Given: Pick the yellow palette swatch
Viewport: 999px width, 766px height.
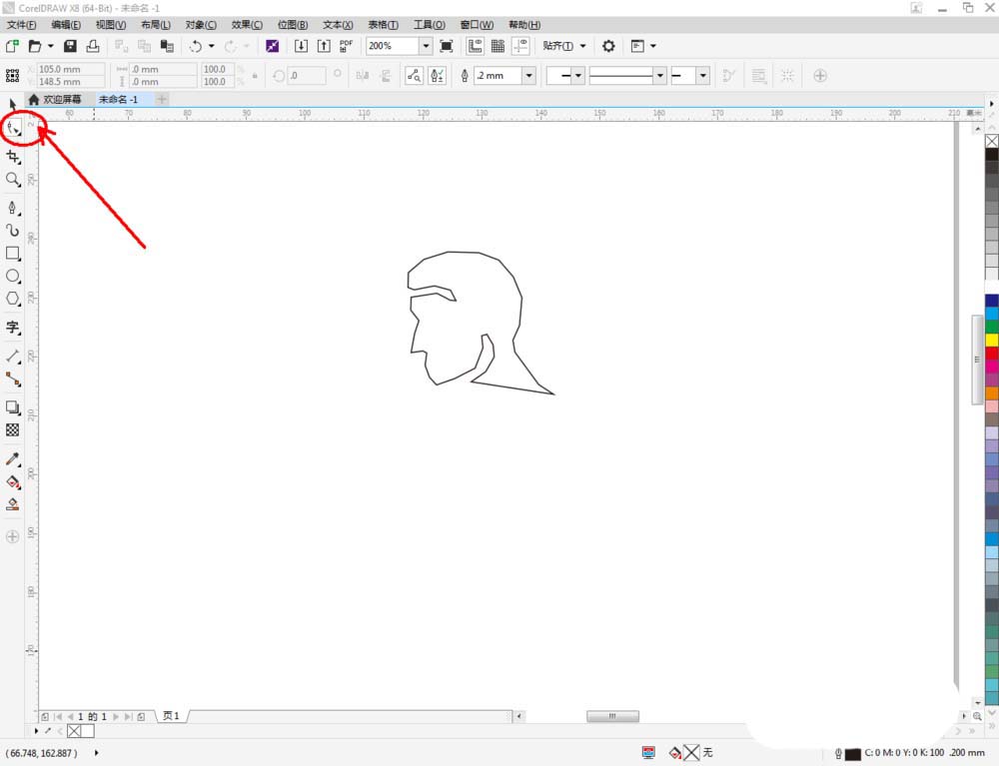Looking at the screenshot, I should coord(992,340).
